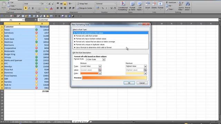The width and height of the screenshot is (221, 124).
Task: Increase font size with larger A
Action: [x=49, y=4]
